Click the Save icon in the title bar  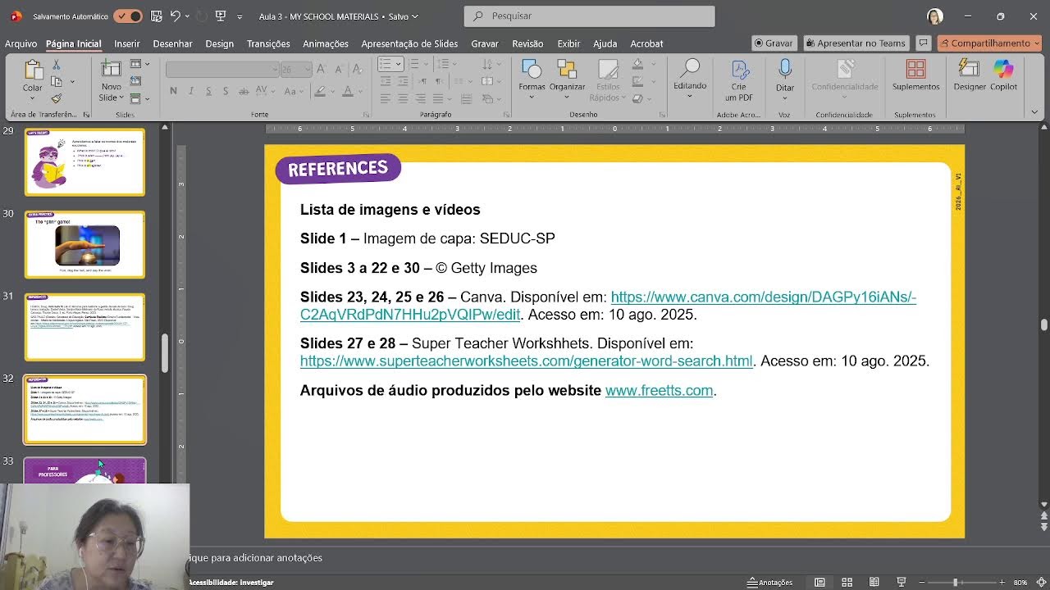click(157, 16)
